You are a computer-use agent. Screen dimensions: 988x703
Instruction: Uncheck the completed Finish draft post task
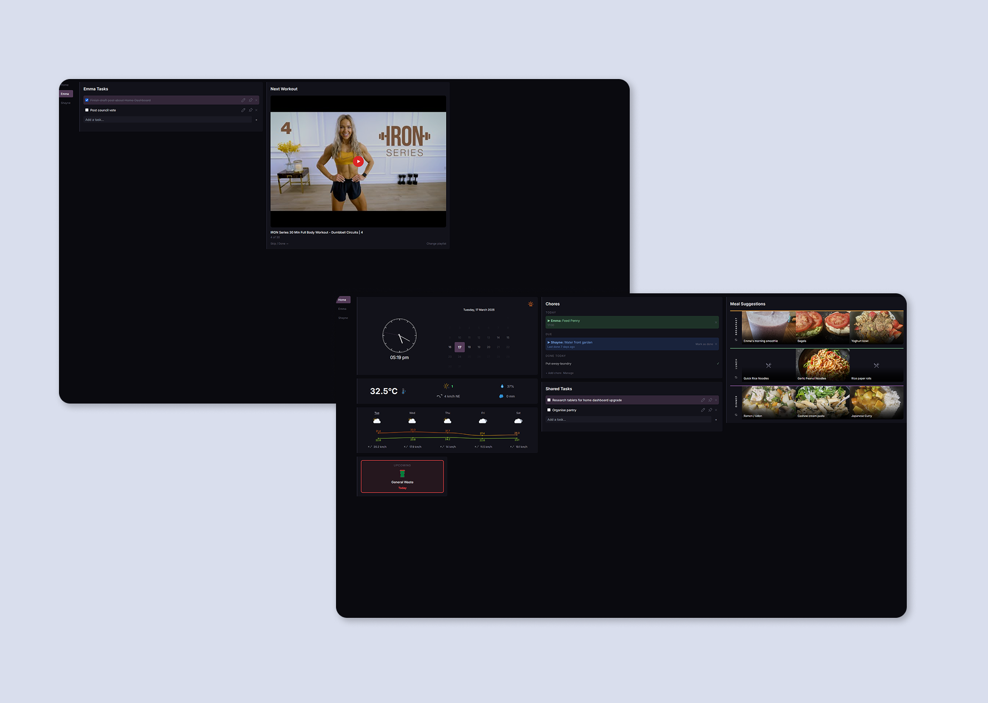[87, 100]
